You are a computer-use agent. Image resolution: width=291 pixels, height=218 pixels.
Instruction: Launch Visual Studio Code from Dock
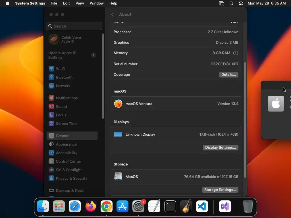tap(202, 206)
